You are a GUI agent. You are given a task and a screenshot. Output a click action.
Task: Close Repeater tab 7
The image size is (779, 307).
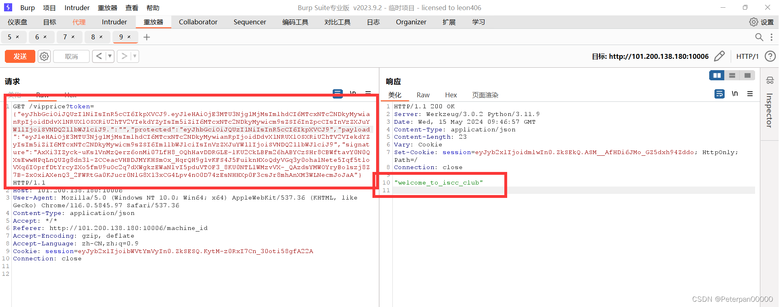click(73, 37)
